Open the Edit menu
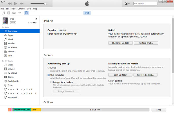This screenshot has height=114, width=174. [8, 9]
